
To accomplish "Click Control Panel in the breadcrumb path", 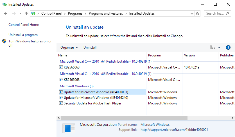I will [51, 13].
